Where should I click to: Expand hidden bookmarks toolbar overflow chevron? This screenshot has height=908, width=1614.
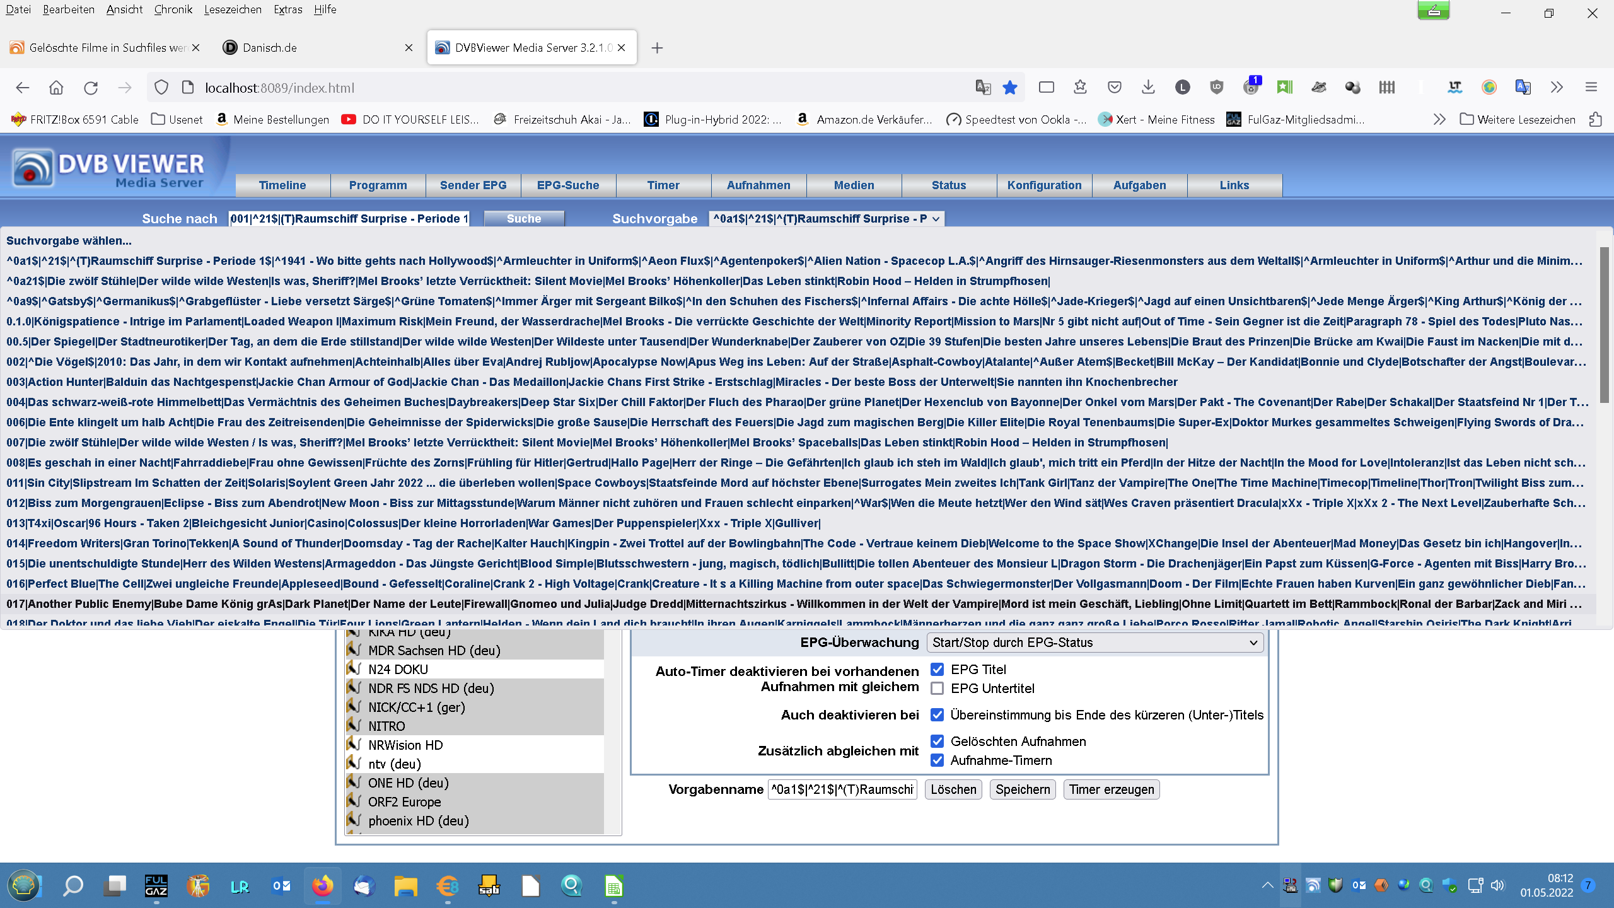point(1439,119)
